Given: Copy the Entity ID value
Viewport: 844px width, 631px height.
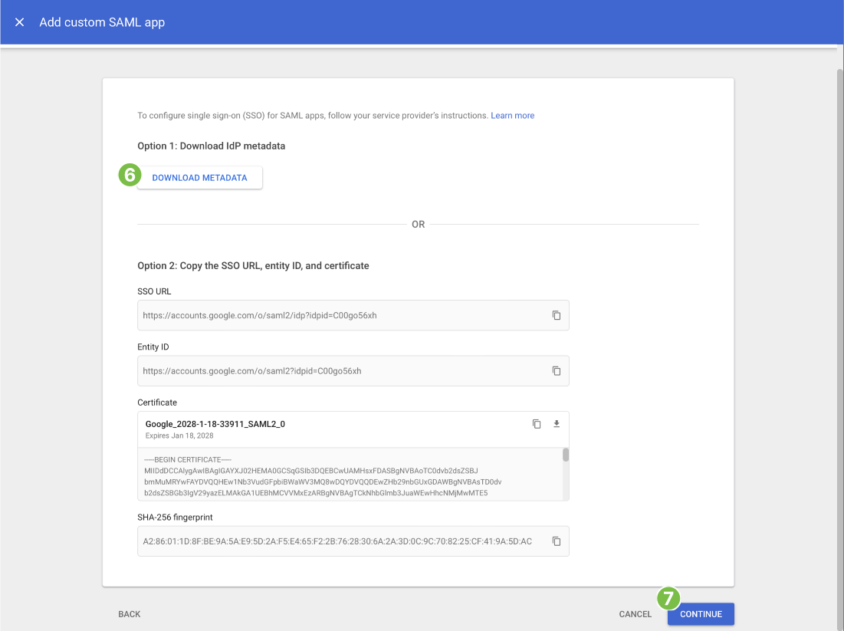Looking at the screenshot, I should coord(556,371).
